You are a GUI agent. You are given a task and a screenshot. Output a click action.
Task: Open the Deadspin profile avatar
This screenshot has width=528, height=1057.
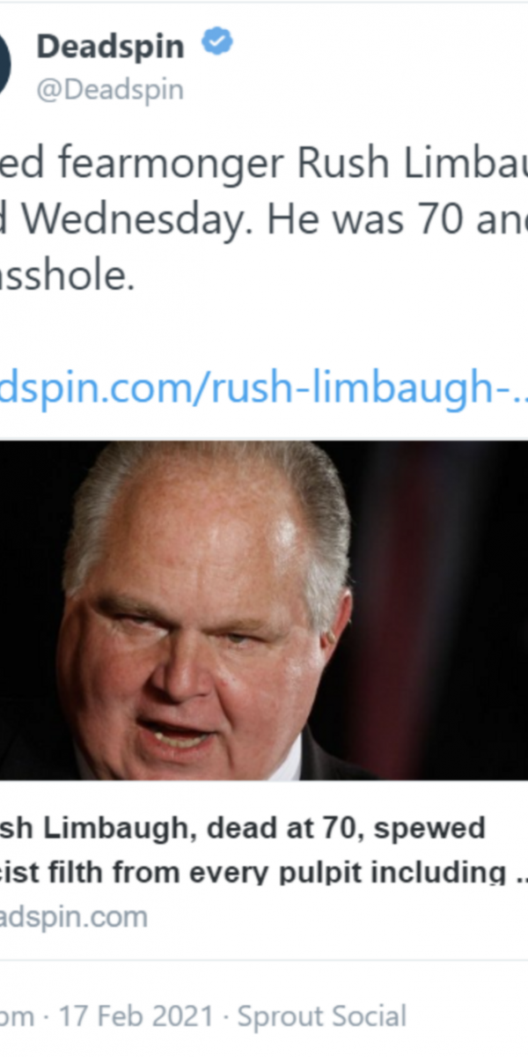click(5, 64)
